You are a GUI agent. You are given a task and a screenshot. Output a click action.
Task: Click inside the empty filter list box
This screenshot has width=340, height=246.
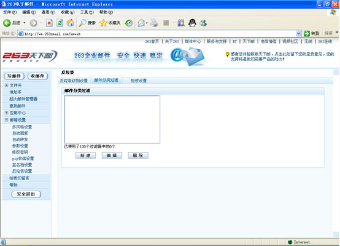click(112, 119)
